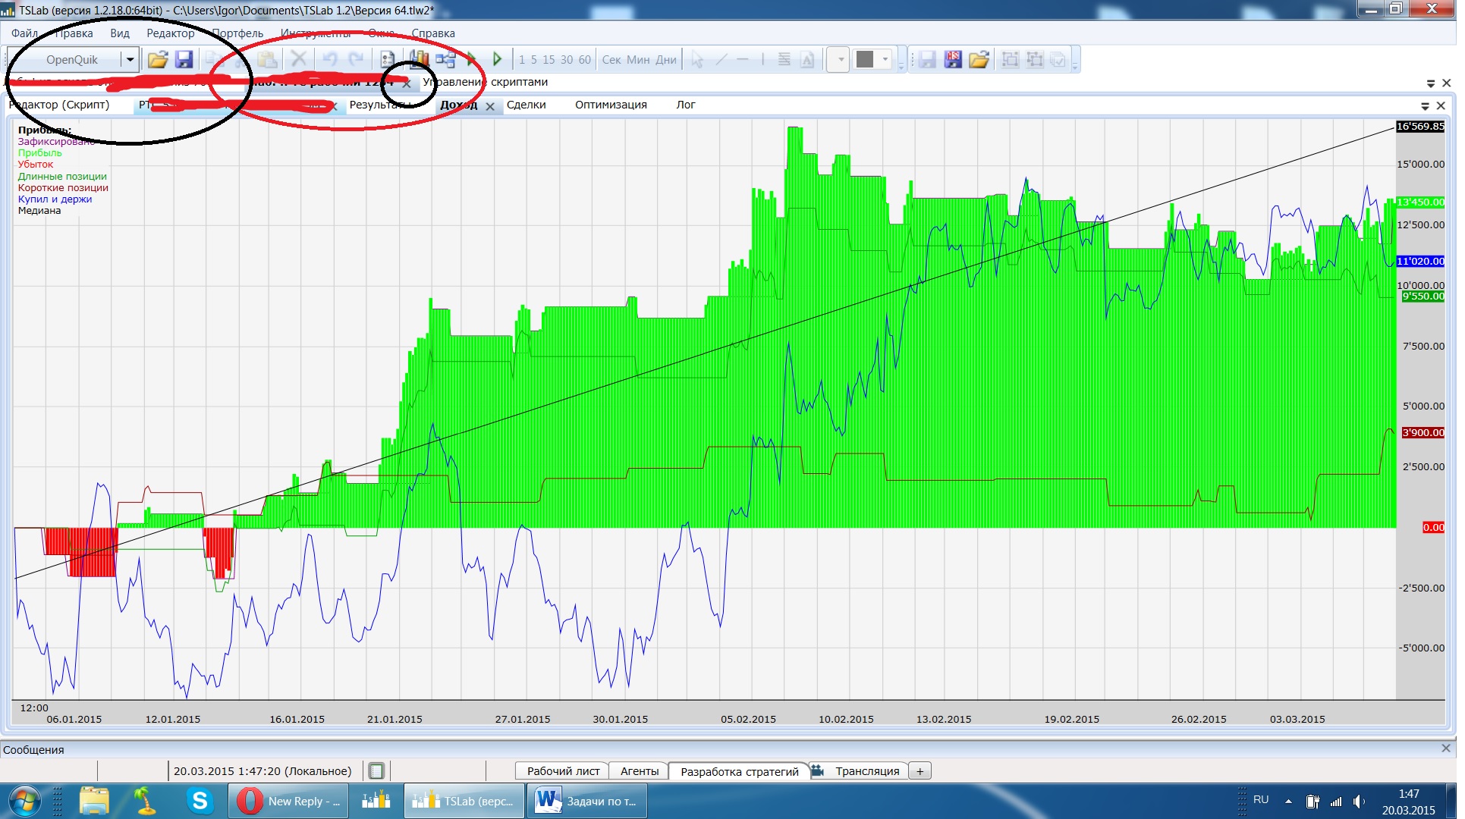
Task: Toggle the Мин timeframe button
Action: (x=638, y=60)
